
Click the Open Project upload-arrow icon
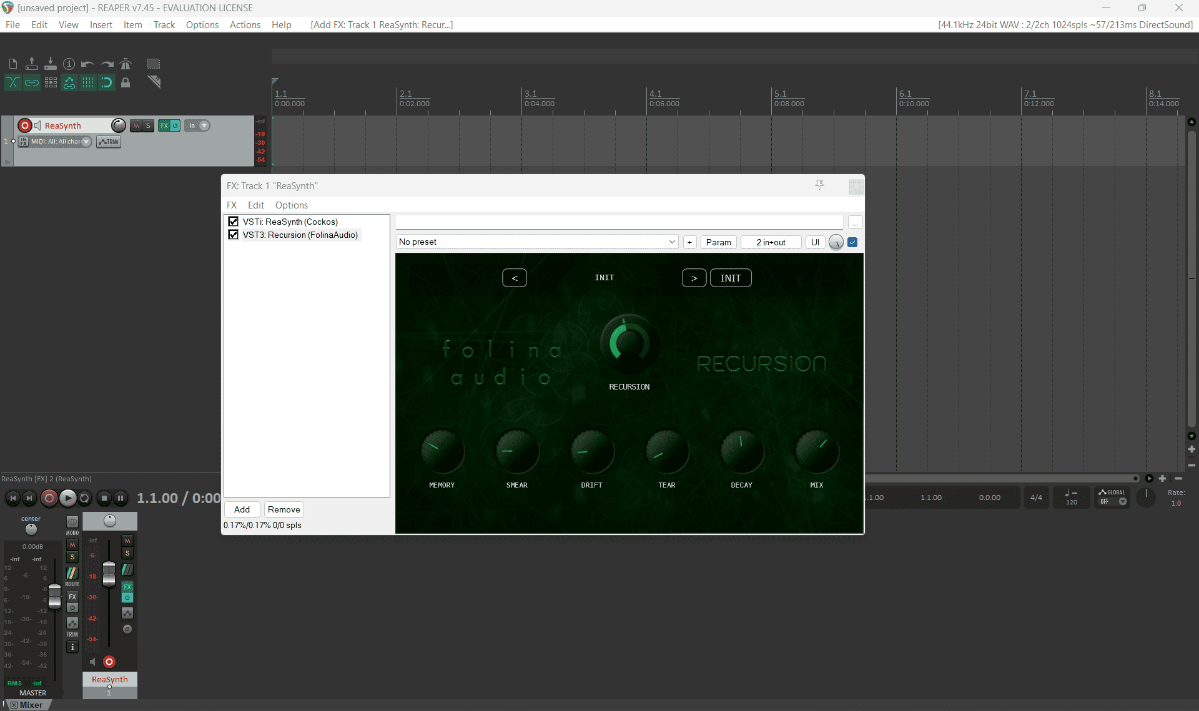pyautogui.click(x=31, y=64)
